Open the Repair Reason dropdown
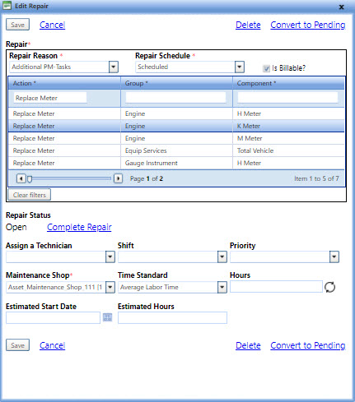Screen dimensions: 355x402 [114, 67]
